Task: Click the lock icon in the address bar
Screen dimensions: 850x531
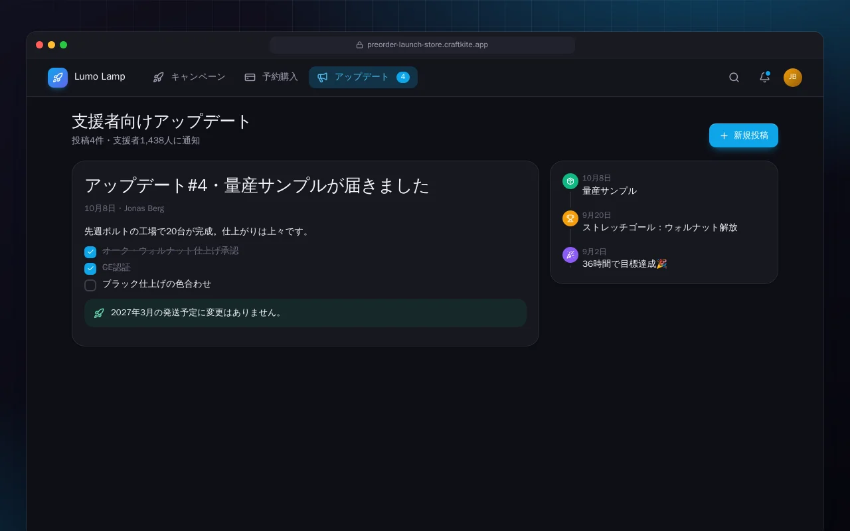Action: 360,45
